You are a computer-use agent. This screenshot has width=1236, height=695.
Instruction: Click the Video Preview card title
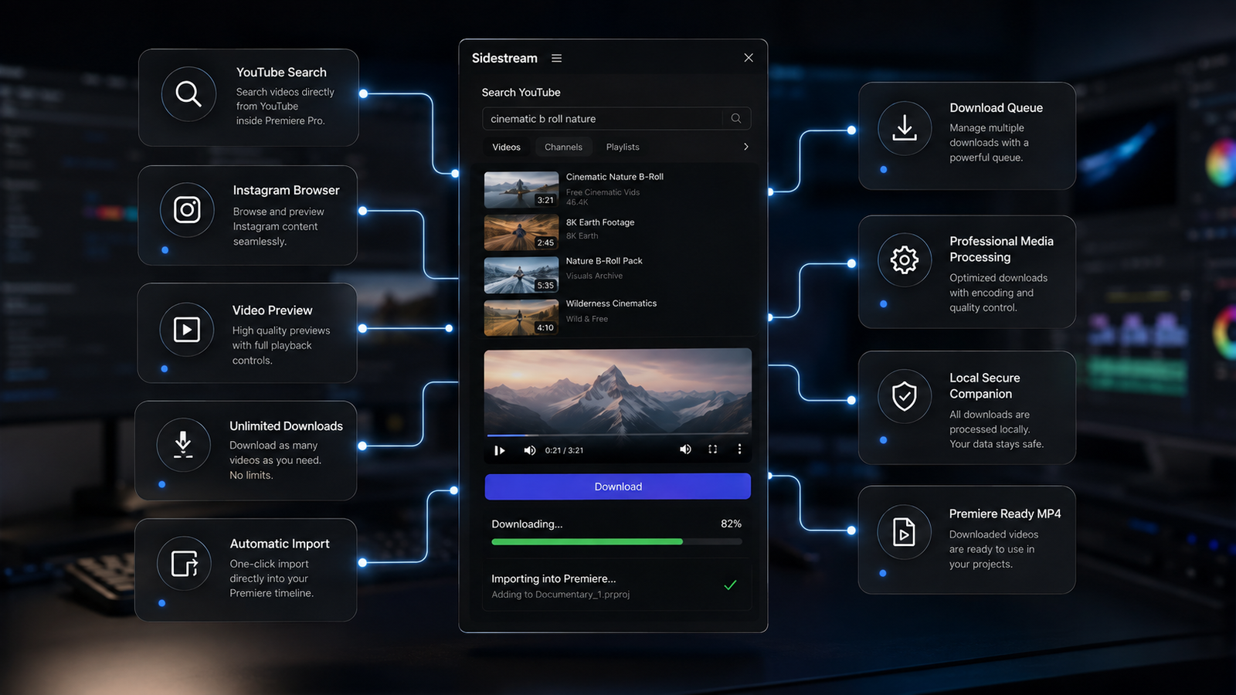(x=273, y=310)
